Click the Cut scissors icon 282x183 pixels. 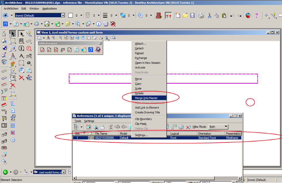[209, 15]
